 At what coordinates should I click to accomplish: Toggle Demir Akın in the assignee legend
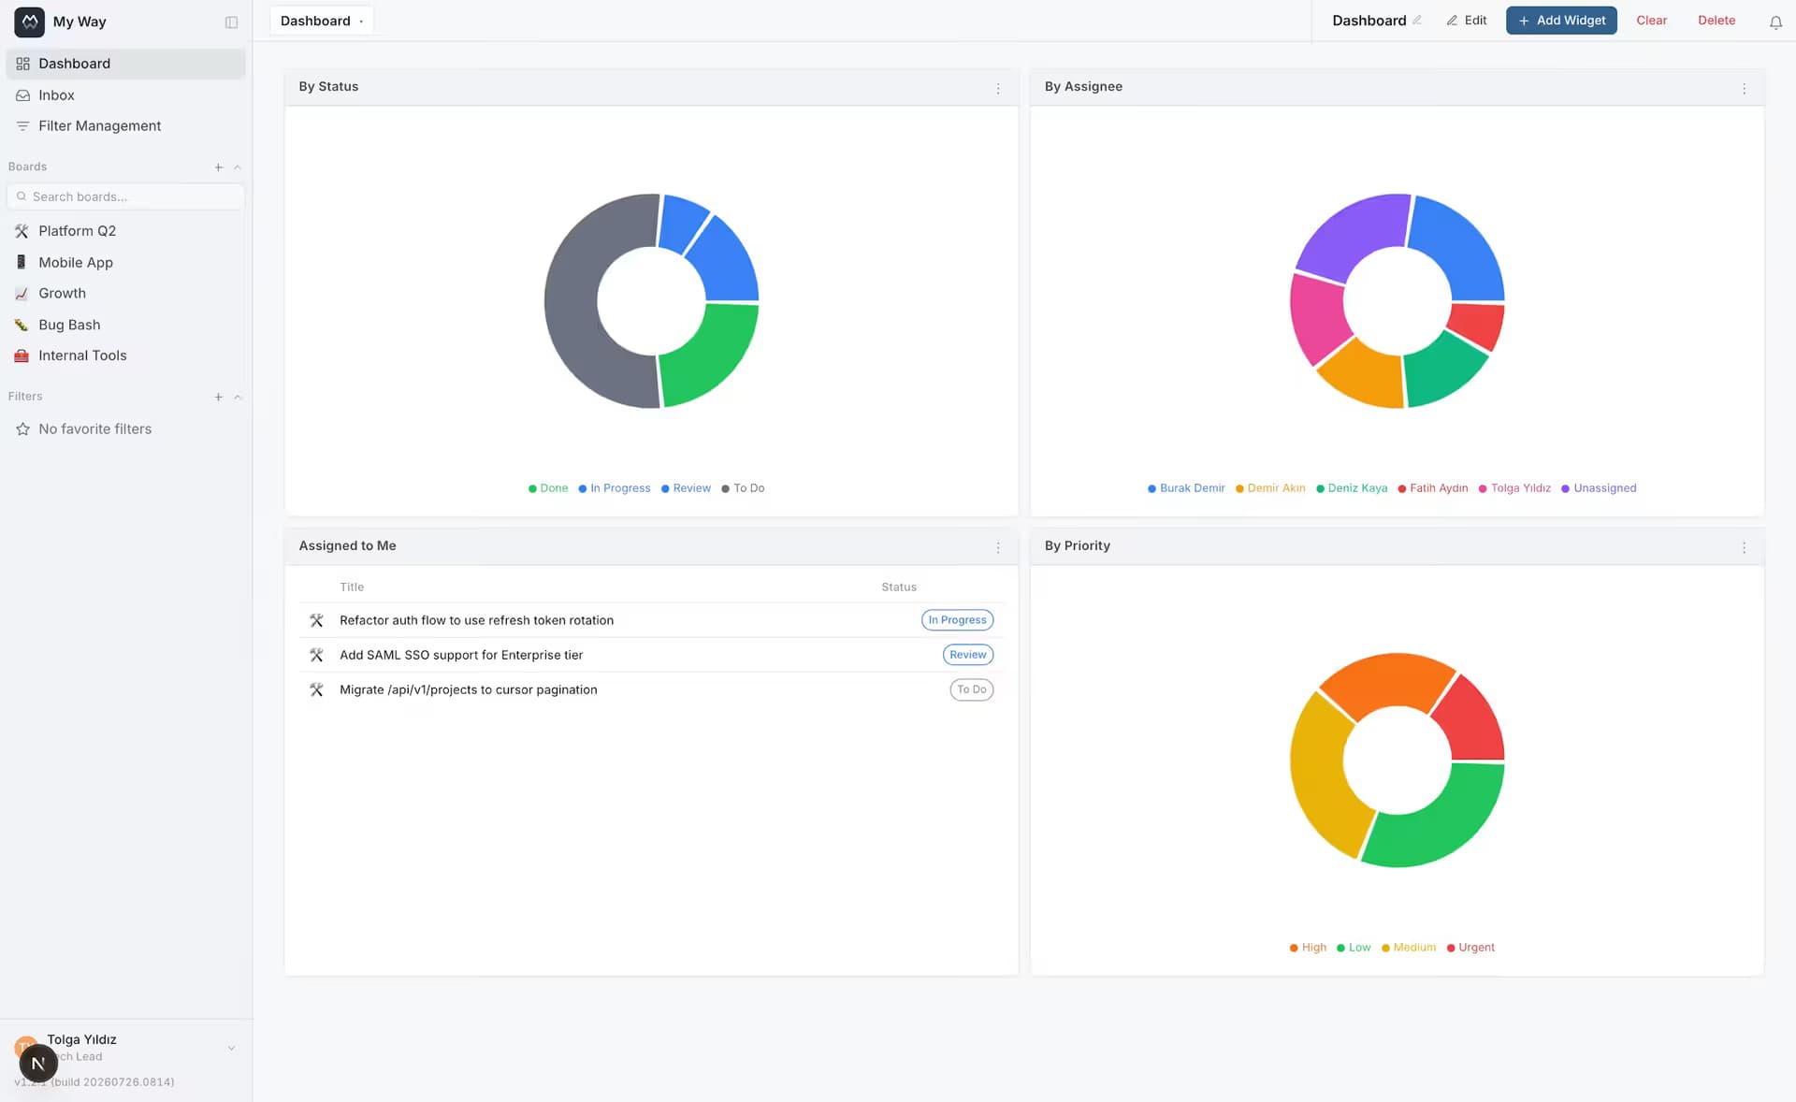click(x=1270, y=488)
